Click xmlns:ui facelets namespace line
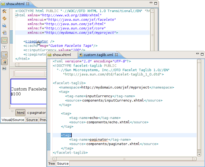The width and height of the screenshot is (205, 167). pyautogui.click(x=72, y=20)
